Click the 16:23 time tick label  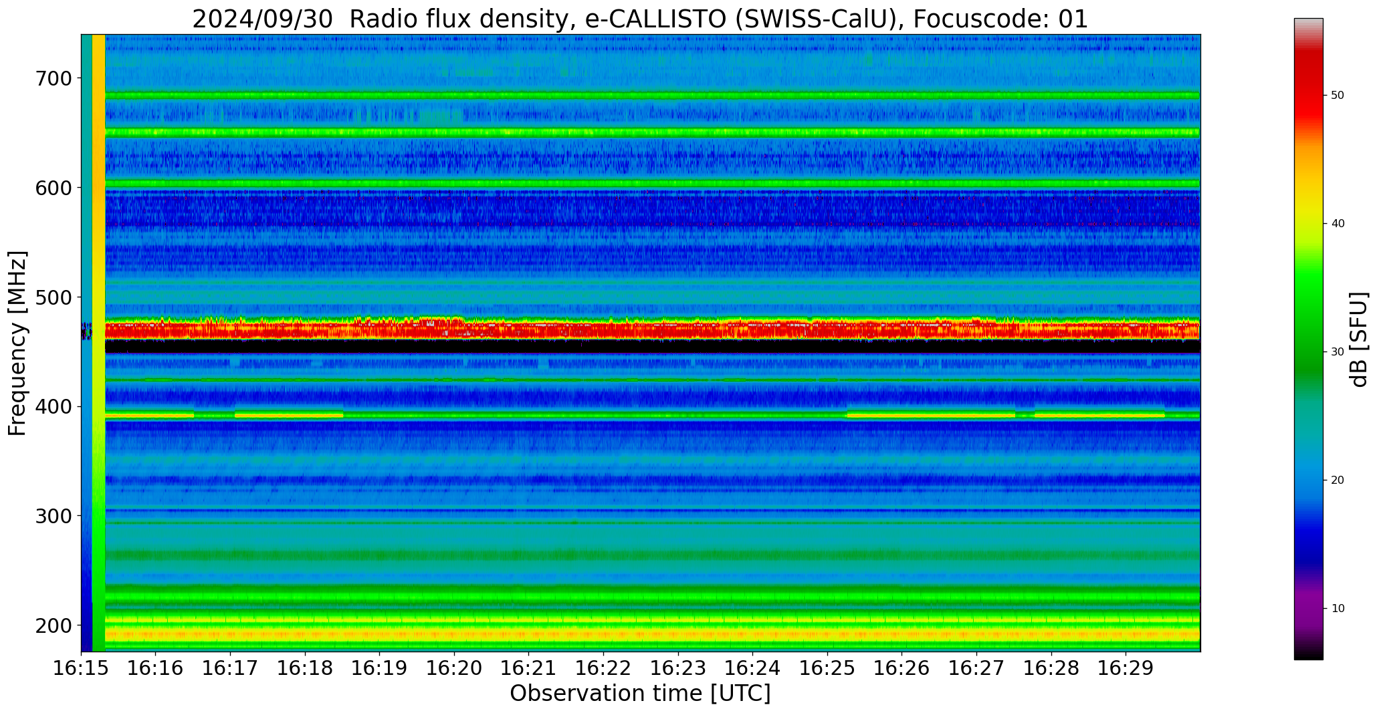(x=678, y=668)
